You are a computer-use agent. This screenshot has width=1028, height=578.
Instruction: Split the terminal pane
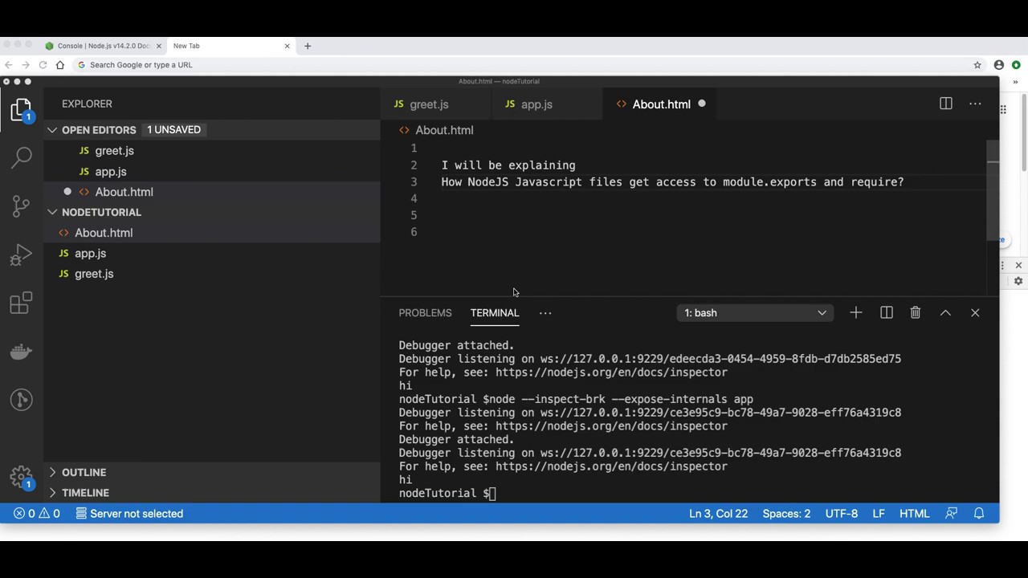click(886, 312)
